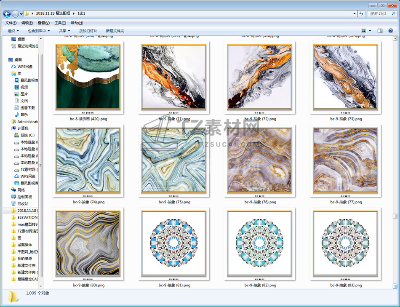Open the view options dropdown arrow

click(x=370, y=31)
